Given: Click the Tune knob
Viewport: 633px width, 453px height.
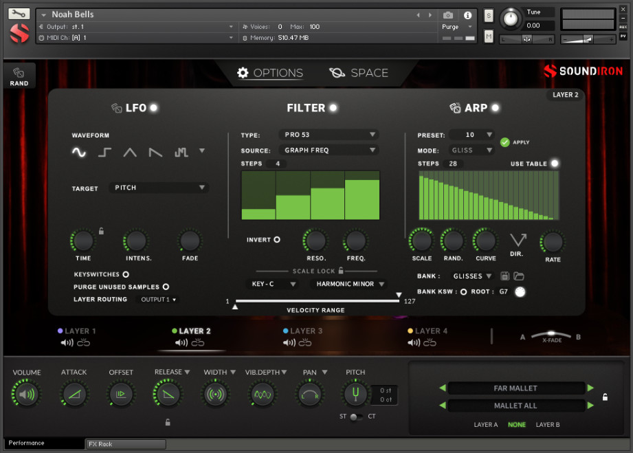Looking at the screenshot, I should pyautogui.click(x=511, y=19).
